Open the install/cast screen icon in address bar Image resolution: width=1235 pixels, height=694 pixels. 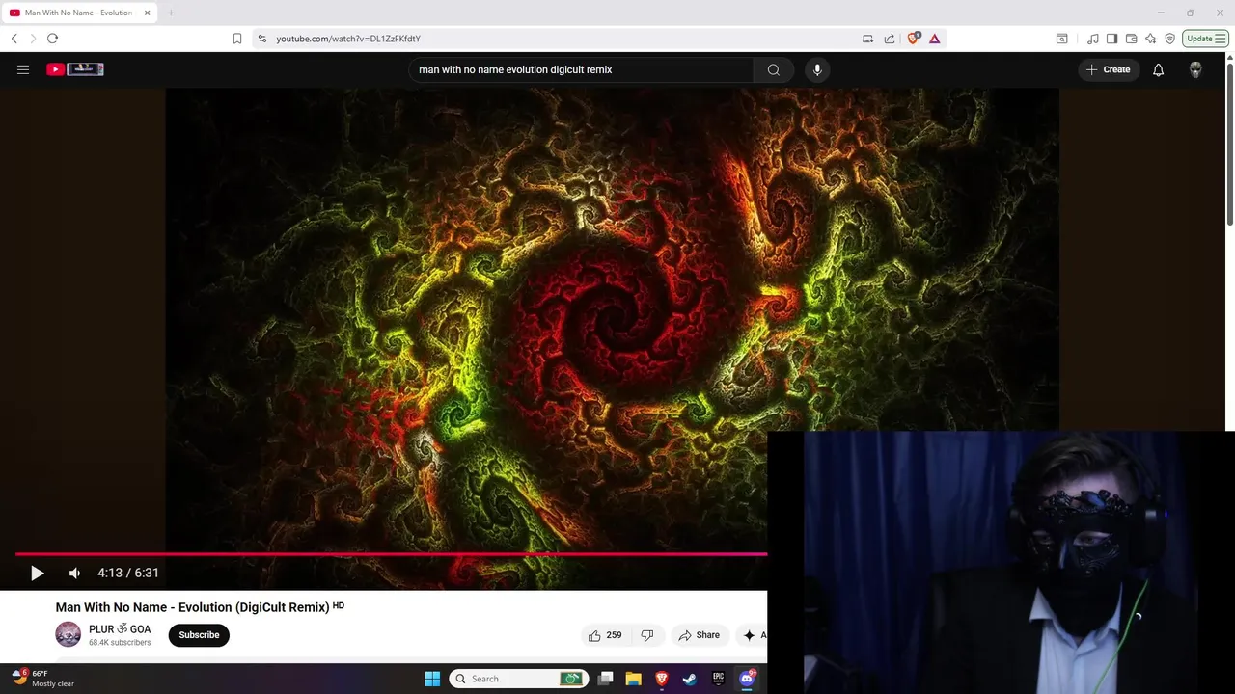[867, 39]
